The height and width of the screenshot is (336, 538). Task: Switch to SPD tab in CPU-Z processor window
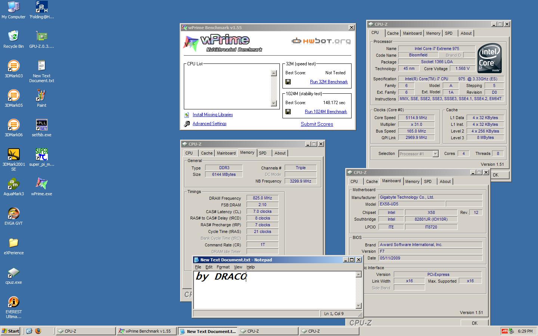point(449,33)
